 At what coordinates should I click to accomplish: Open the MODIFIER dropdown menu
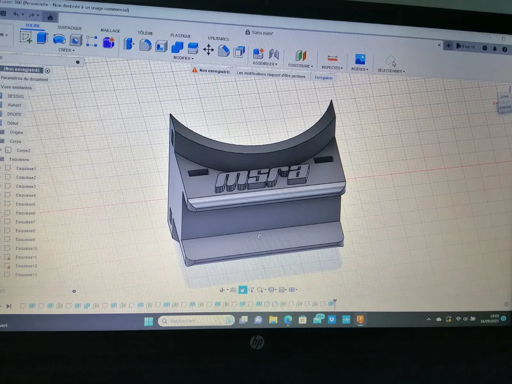tap(183, 58)
